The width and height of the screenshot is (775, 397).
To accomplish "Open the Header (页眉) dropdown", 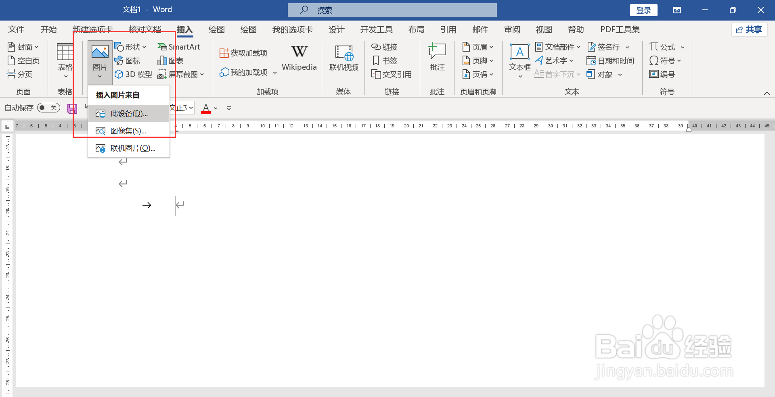I will click(x=478, y=47).
